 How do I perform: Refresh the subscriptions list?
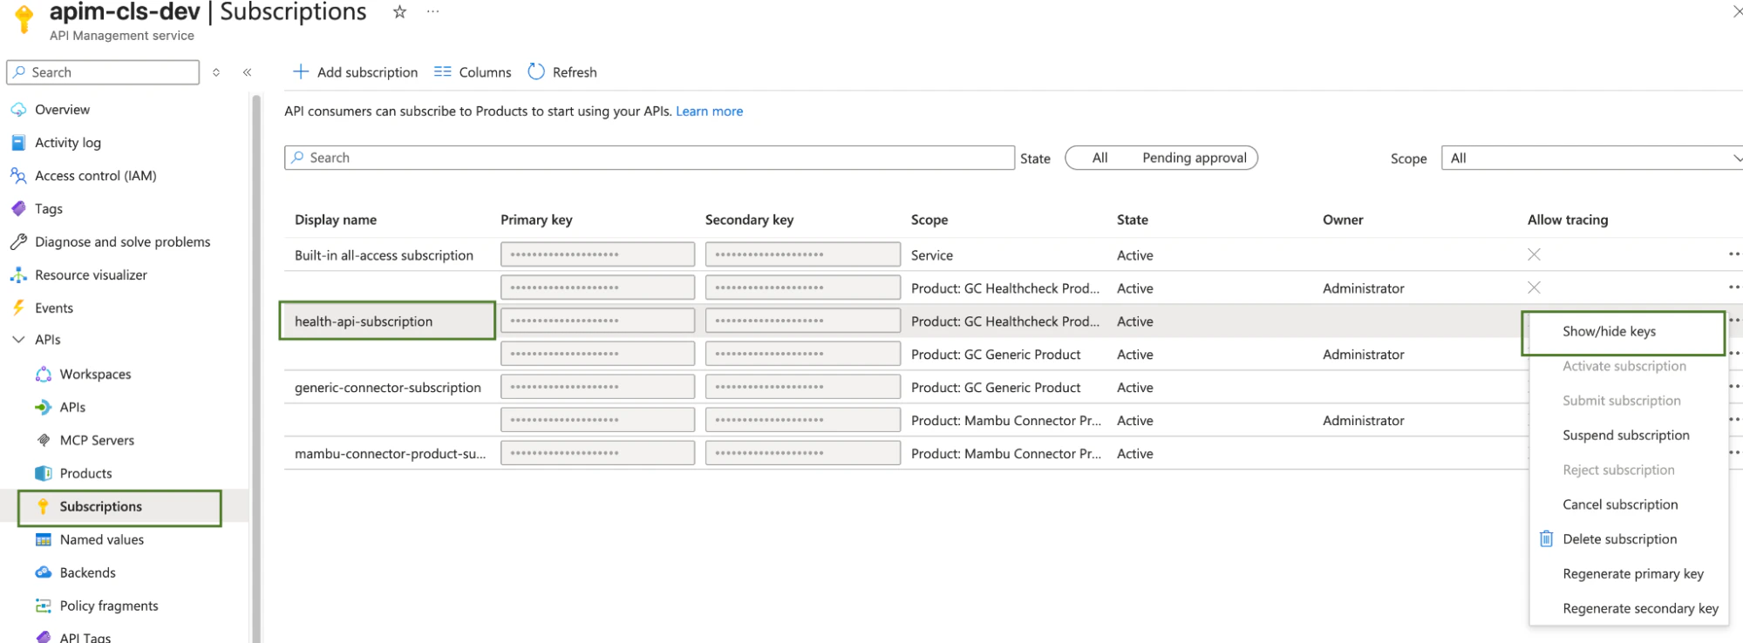[x=562, y=72]
